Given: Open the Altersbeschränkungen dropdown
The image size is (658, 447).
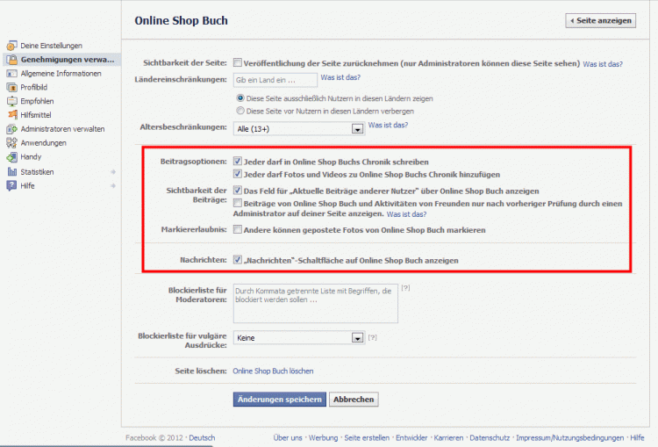Looking at the screenshot, I should tap(357, 129).
